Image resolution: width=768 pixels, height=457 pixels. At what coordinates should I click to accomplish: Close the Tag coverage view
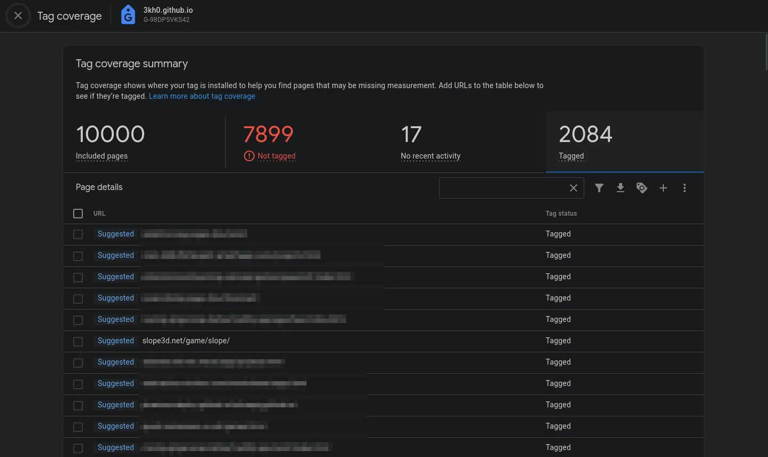[x=18, y=15]
